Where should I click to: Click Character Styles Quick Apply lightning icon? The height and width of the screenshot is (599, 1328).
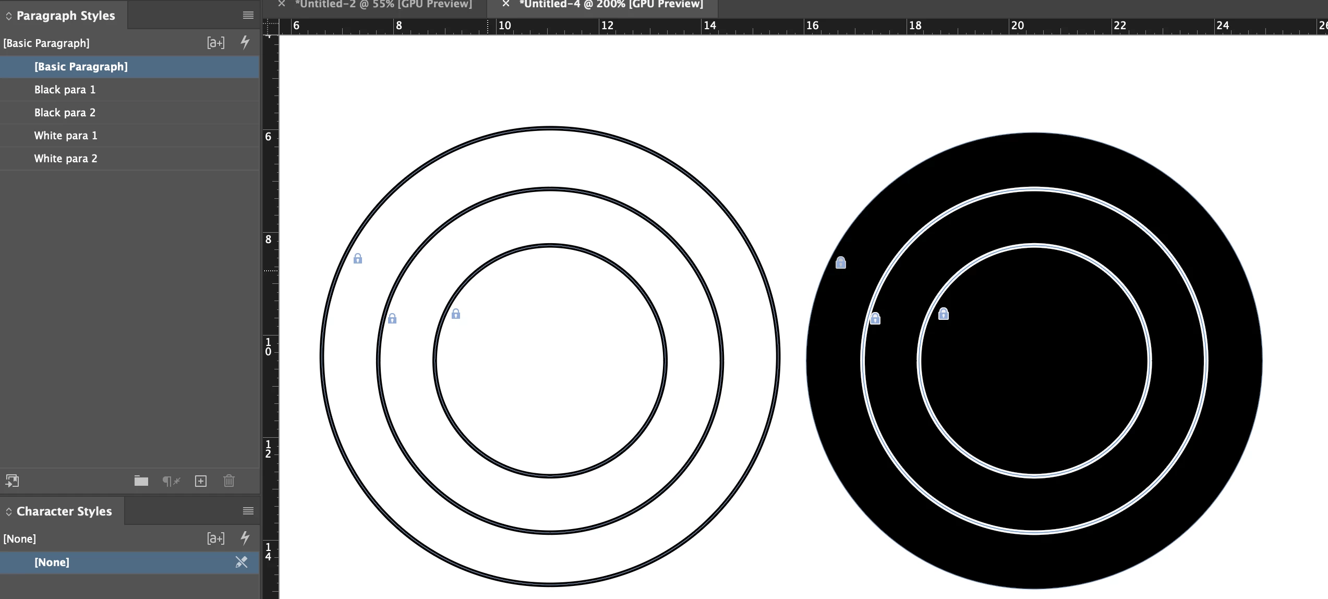245,538
